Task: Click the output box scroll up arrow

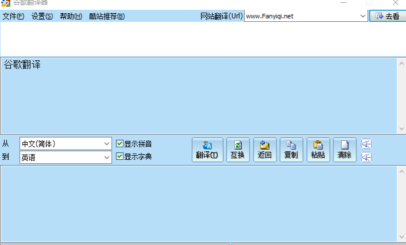Action: click(401, 171)
